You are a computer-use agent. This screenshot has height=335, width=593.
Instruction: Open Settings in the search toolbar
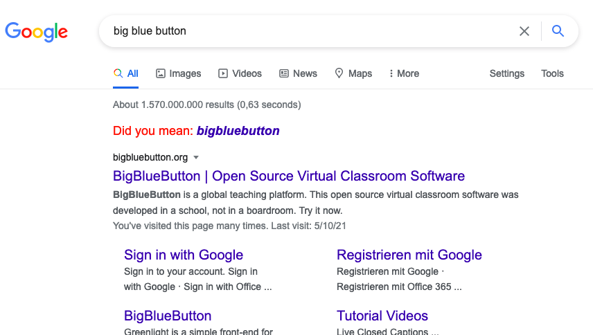pos(507,73)
